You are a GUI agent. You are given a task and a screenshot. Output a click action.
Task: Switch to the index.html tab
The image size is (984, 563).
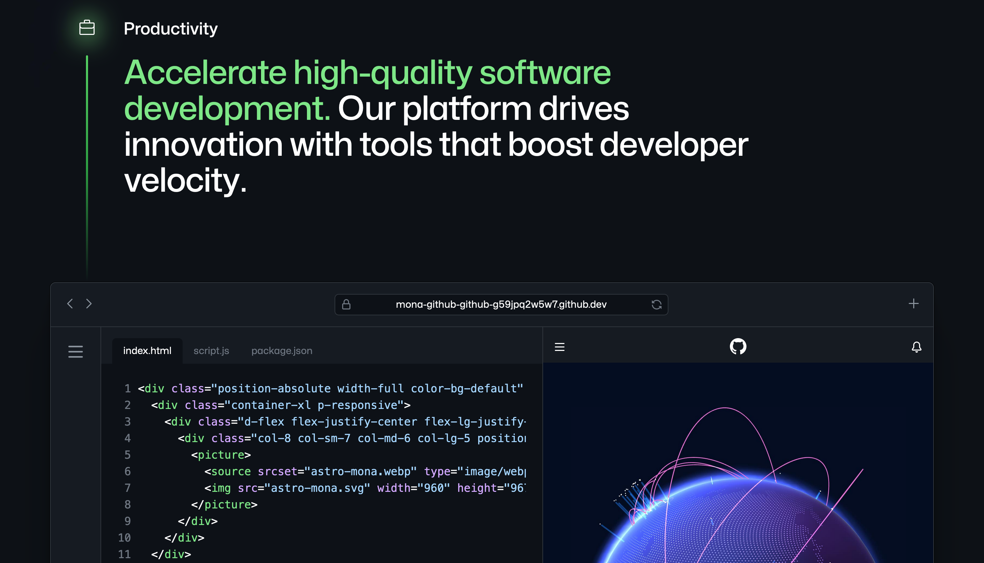[x=147, y=351]
